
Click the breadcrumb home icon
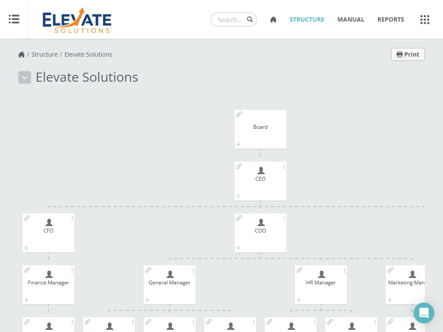coord(22,54)
